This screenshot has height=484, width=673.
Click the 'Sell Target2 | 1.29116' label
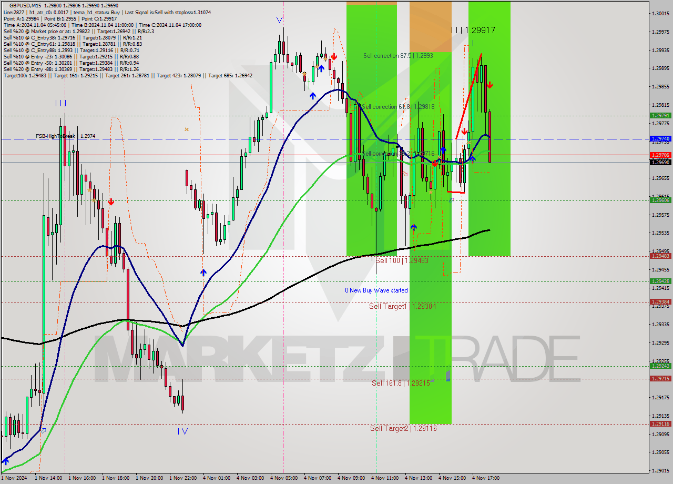[403, 428]
